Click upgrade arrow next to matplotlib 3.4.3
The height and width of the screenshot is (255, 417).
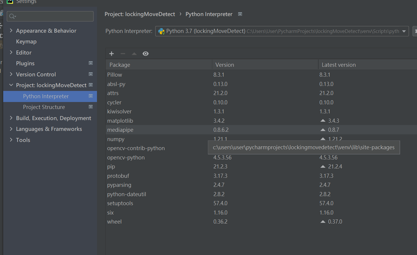(323, 120)
